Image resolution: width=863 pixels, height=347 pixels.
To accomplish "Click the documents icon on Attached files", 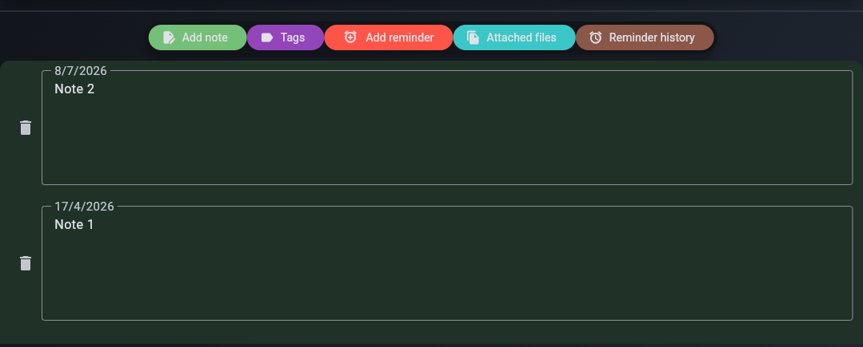I will coord(473,37).
